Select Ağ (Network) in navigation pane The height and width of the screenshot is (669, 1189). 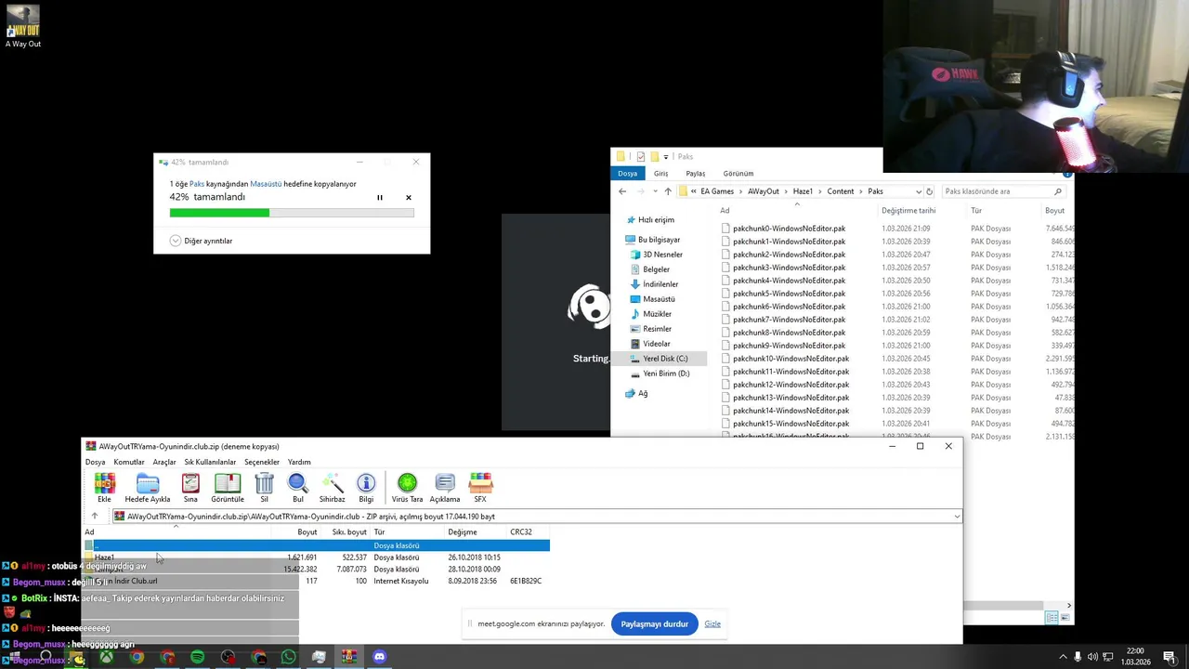(x=642, y=393)
